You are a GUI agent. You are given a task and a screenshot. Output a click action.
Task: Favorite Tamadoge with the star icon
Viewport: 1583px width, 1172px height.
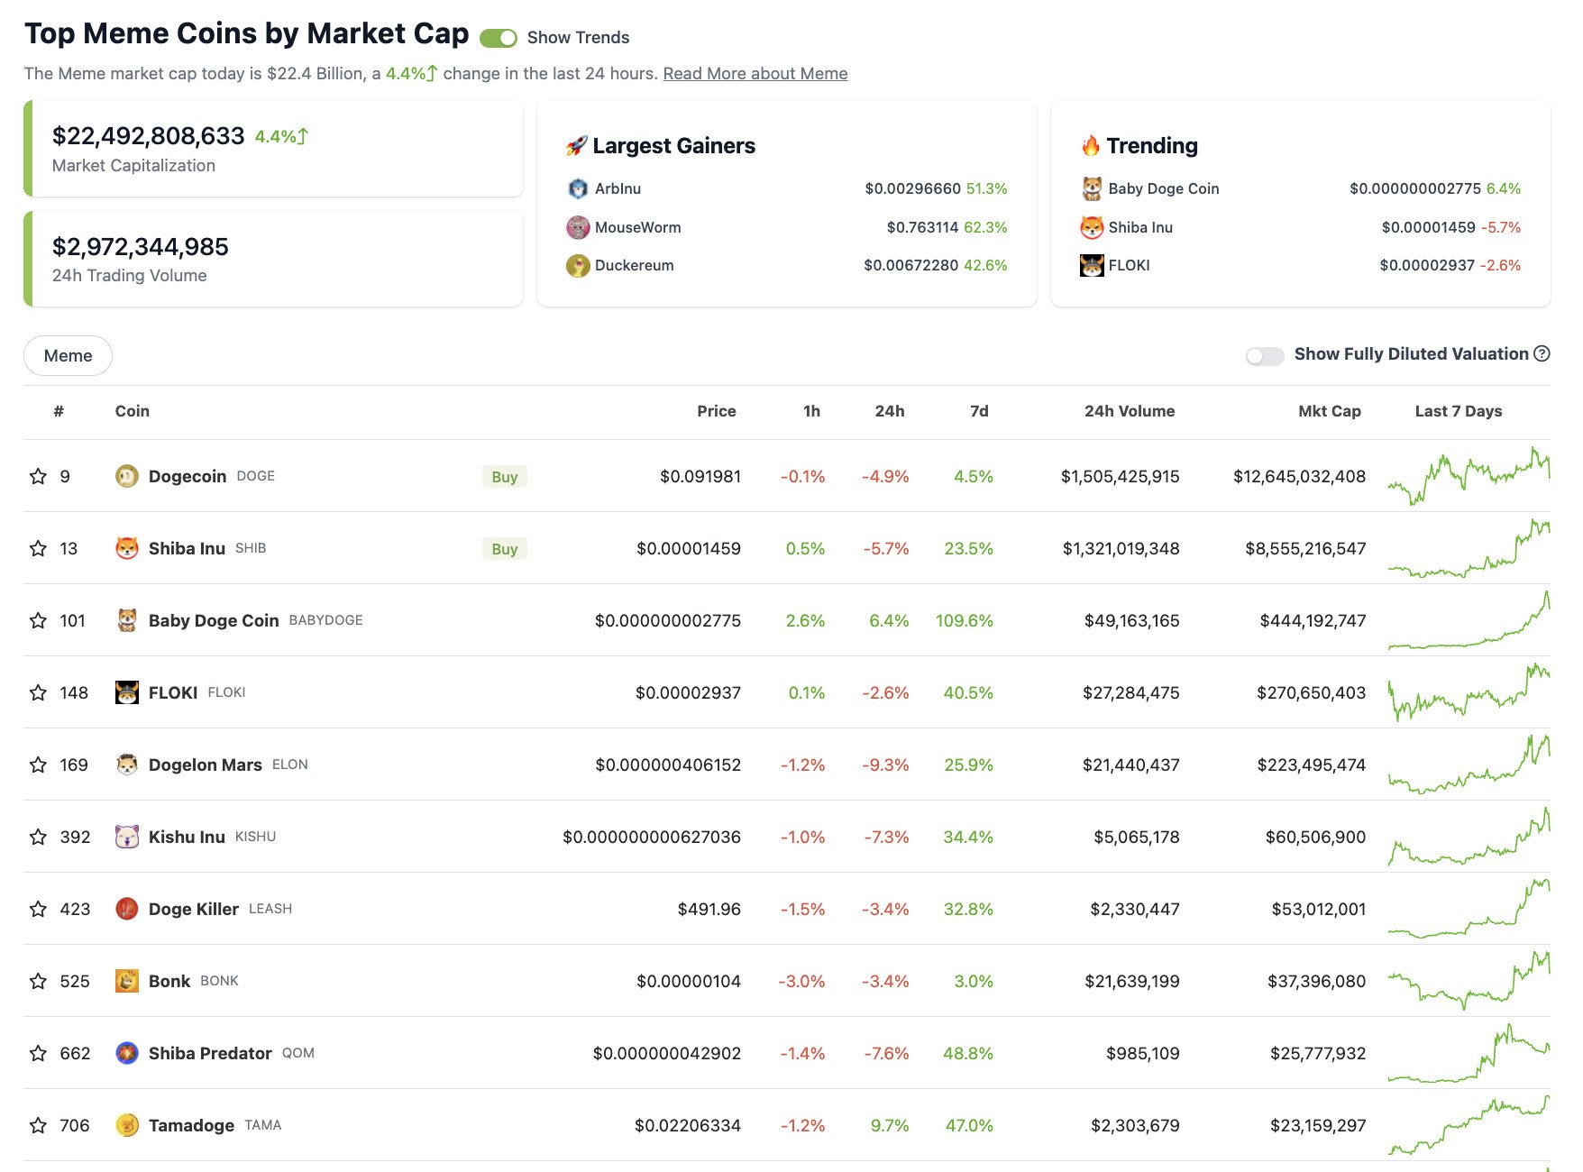[x=38, y=1125]
